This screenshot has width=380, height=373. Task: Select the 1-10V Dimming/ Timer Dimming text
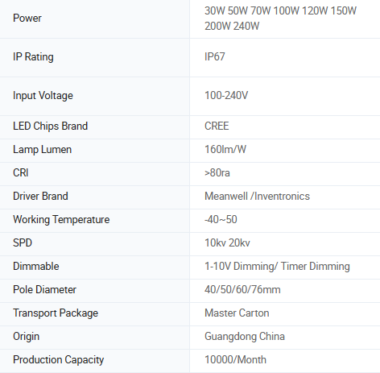tap(277, 267)
